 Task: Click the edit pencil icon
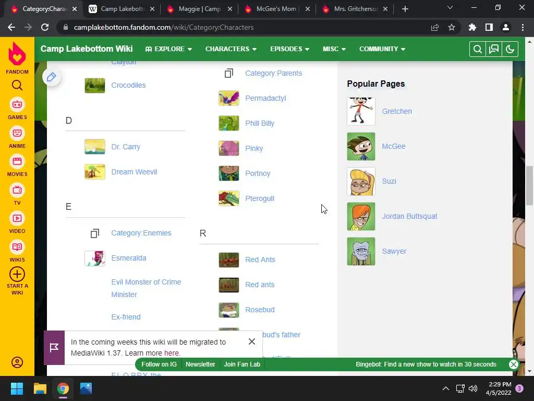(x=52, y=77)
